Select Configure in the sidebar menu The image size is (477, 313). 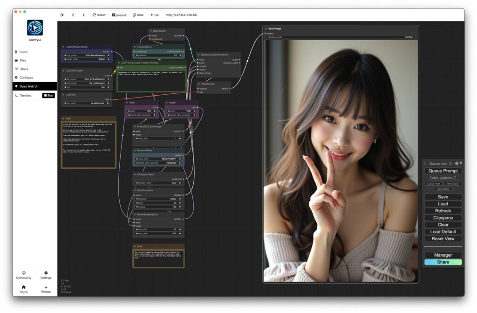26,77
